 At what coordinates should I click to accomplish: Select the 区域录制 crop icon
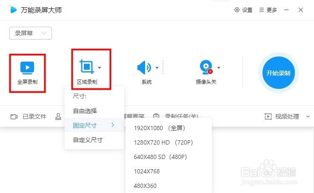tap(87, 67)
